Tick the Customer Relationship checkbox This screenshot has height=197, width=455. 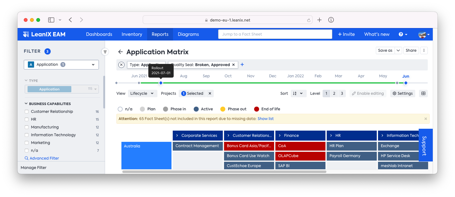pos(27,112)
